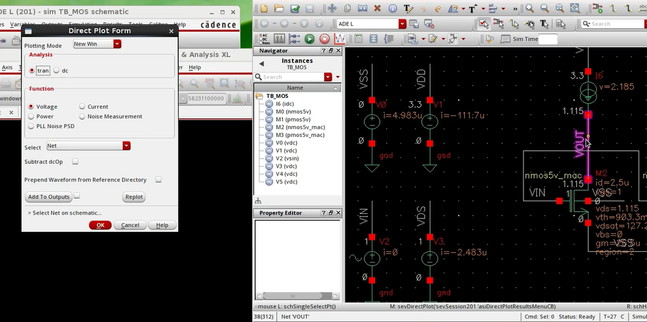Image resolution: width=647 pixels, height=322 pixels.
Task: Check Prepend Waveform from Reference Directory
Action: point(158,180)
